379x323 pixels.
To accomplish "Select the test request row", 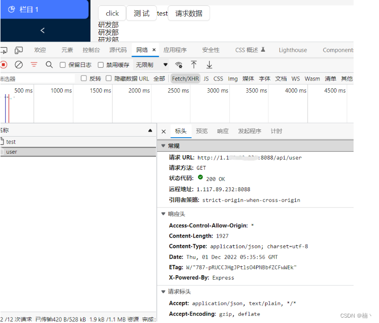I will pos(78,142).
